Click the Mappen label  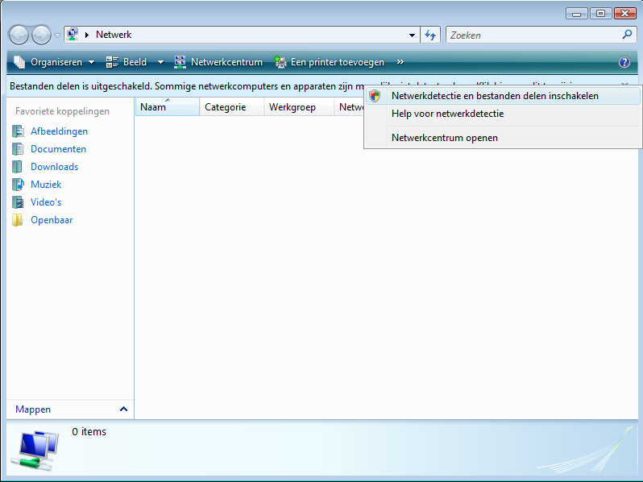click(x=33, y=409)
